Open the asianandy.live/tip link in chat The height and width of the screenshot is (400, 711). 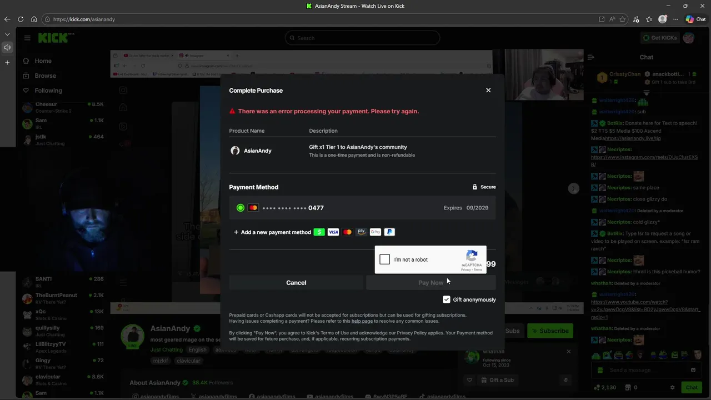coord(633,138)
